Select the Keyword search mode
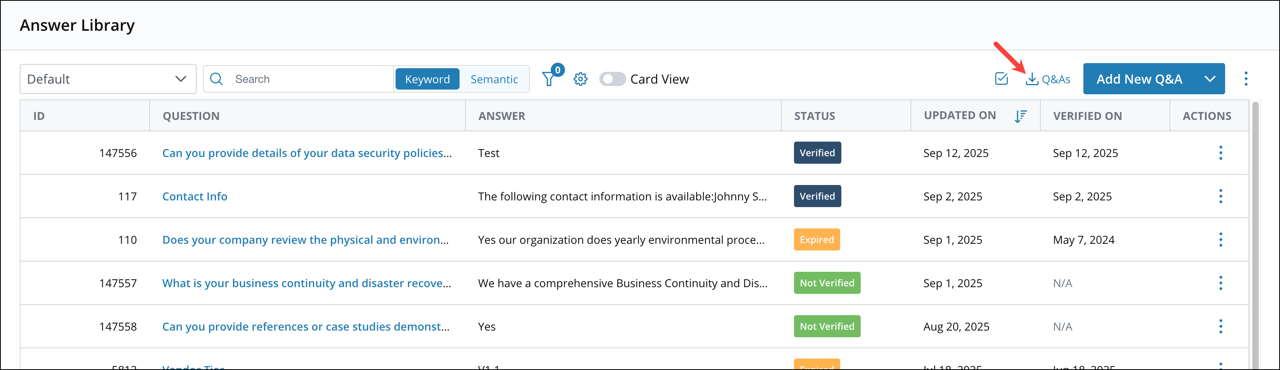Screen dimensions: 1280x370 pyautogui.click(x=427, y=78)
